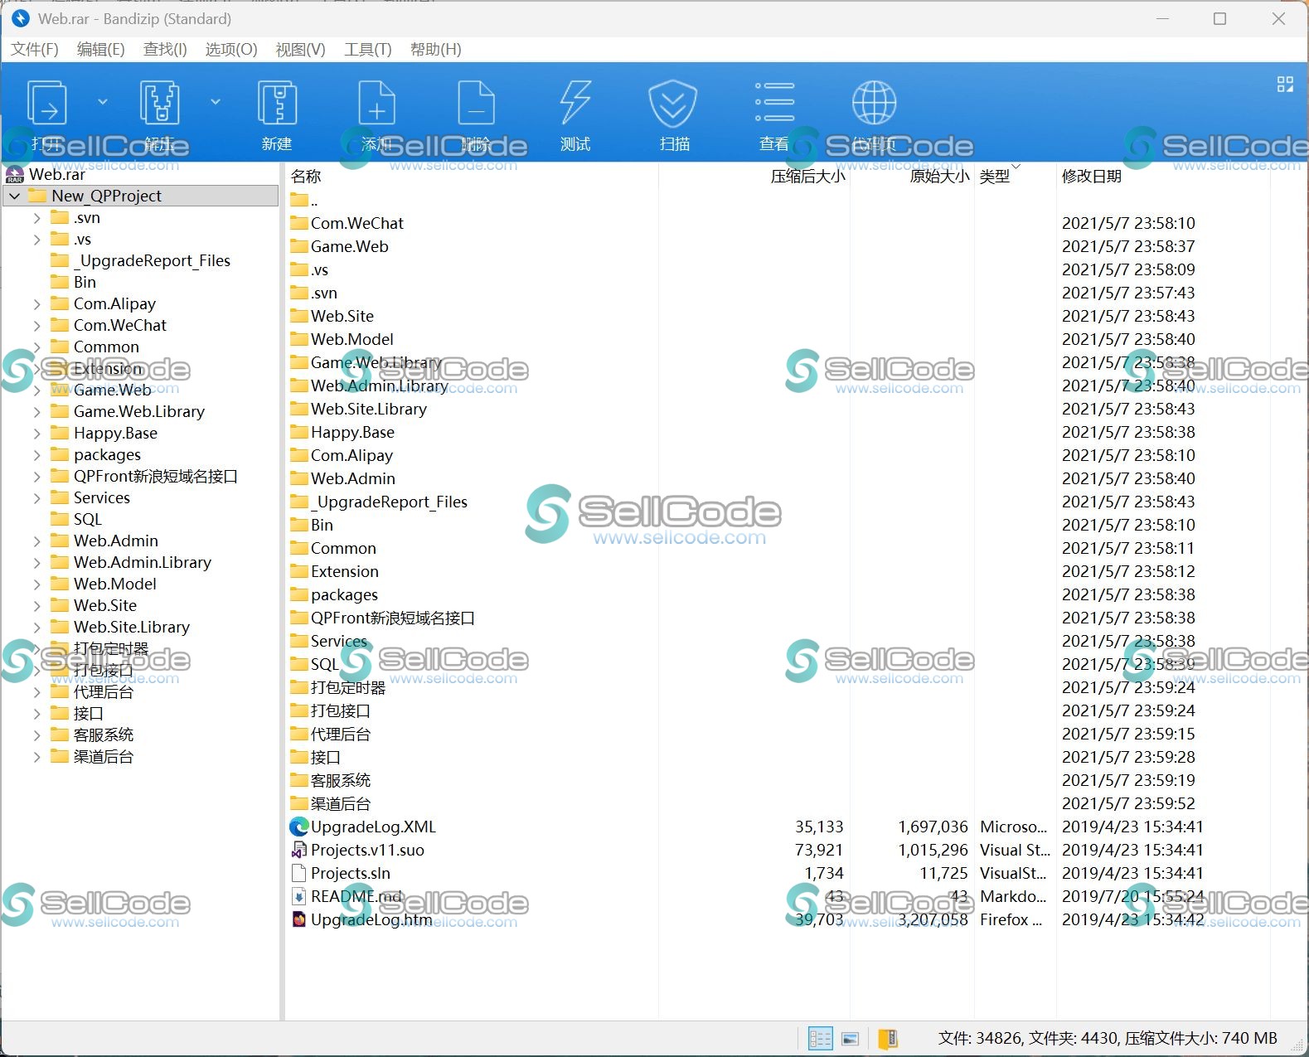
Task: Click the New archive toolbar icon
Action: [x=277, y=104]
